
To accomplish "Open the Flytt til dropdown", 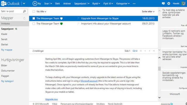I will 108,3.
